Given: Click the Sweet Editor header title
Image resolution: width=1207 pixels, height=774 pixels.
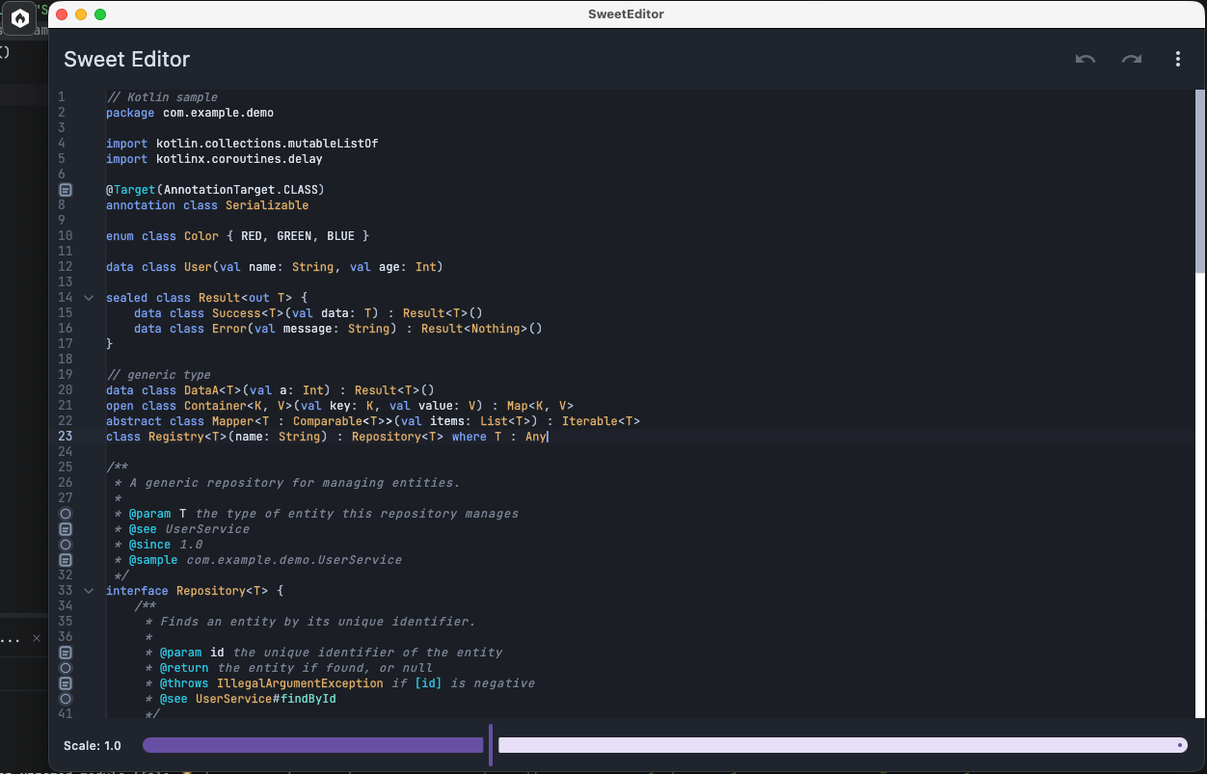Looking at the screenshot, I should pyautogui.click(x=126, y=59).
